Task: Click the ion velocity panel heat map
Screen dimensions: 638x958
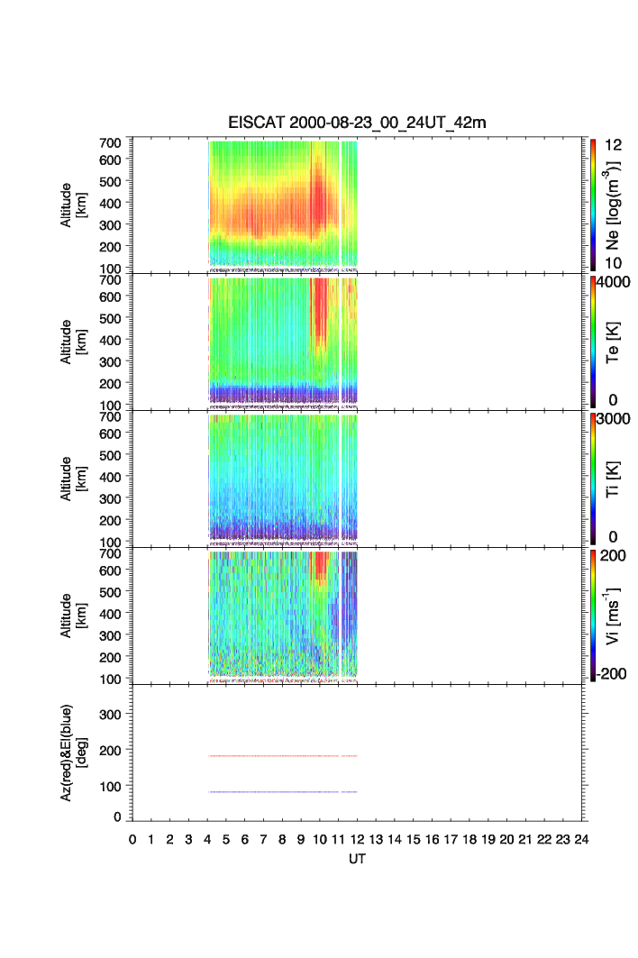Action: click(x=270, y=615)
